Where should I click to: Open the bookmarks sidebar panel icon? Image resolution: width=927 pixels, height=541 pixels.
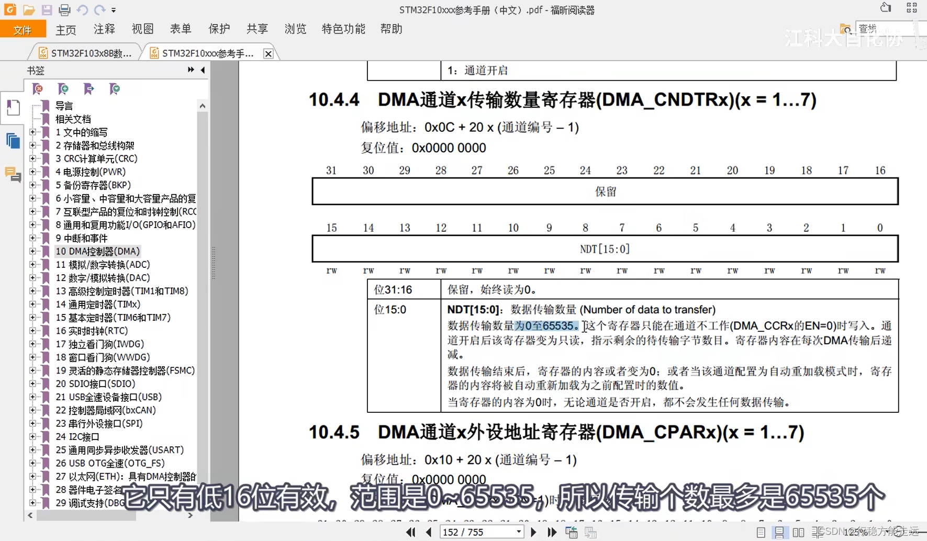point(13,108)
